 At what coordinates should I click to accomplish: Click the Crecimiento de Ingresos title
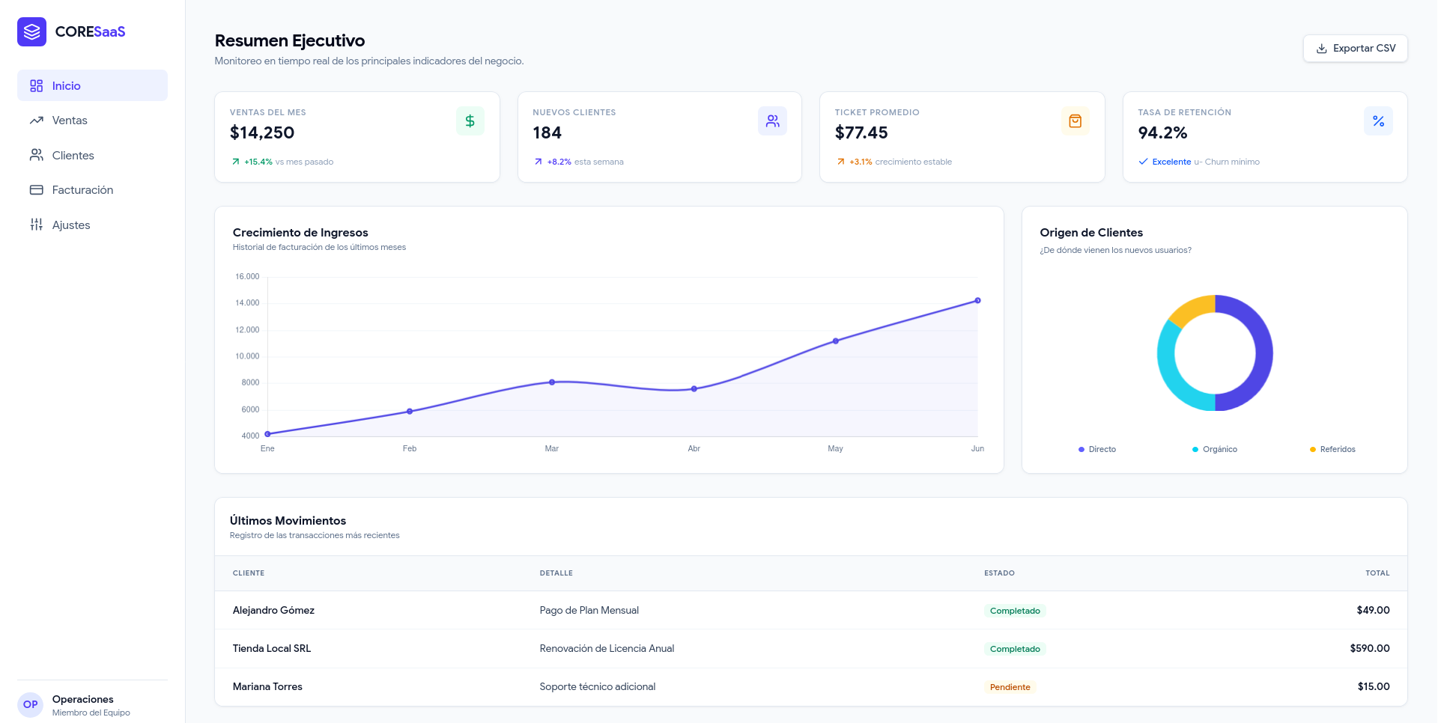[300, 233]
